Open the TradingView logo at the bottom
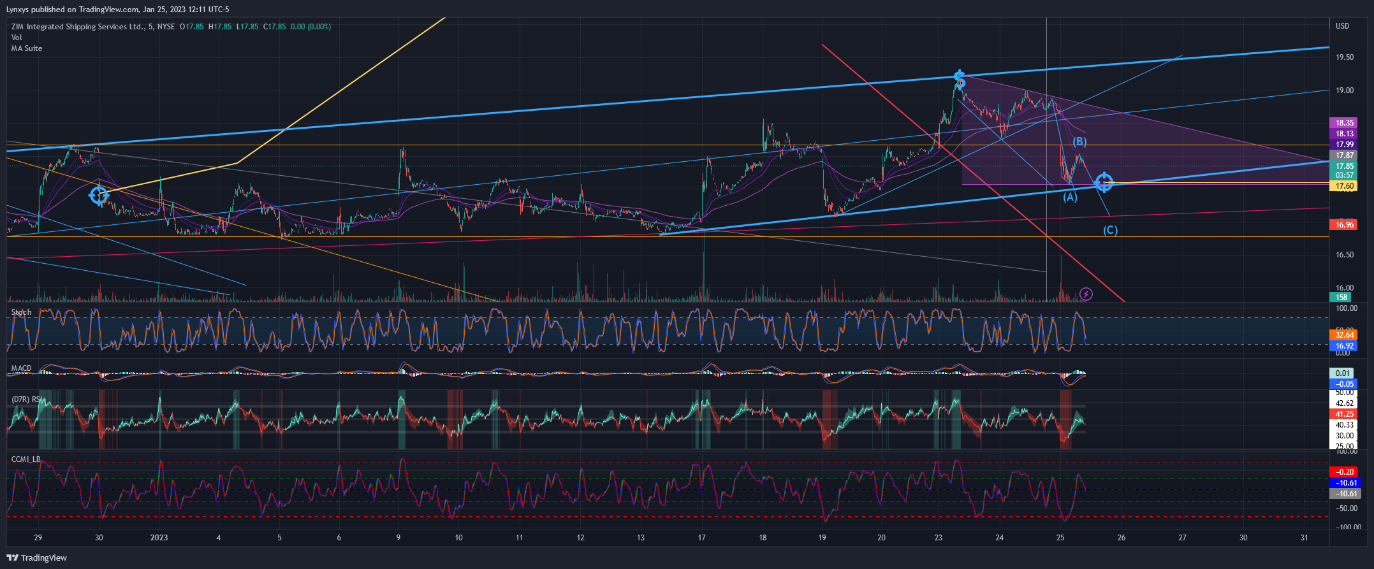Viewport: 1374px width, 569px height. 12,558
